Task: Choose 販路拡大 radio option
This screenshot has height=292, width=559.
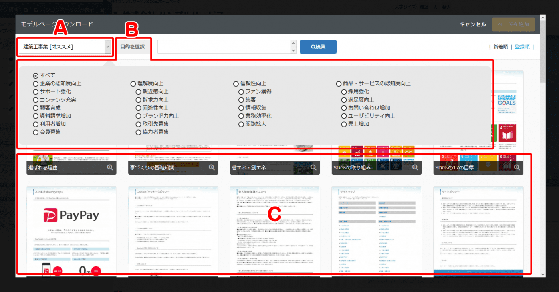Action: (241, 124)
